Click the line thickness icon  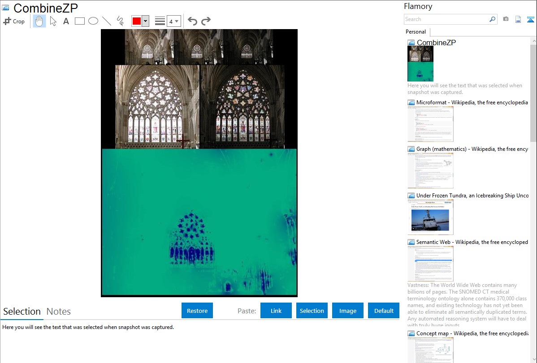click(160, 21)
